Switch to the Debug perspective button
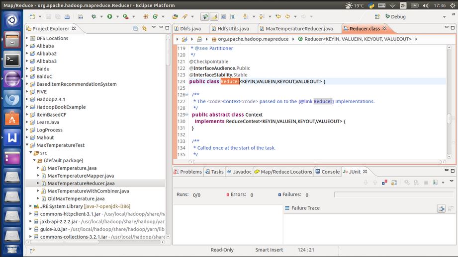Viewport: 458px width, 257px height. click(395, 16)
